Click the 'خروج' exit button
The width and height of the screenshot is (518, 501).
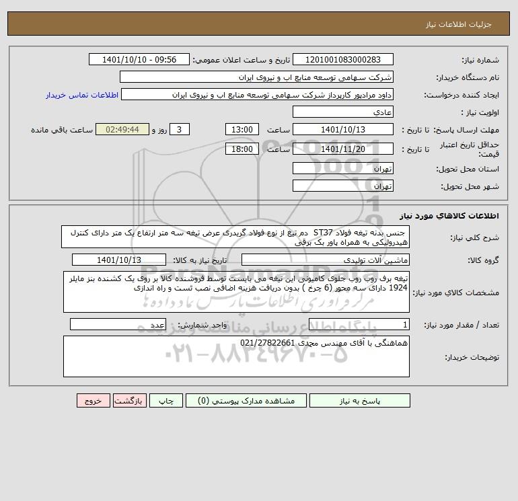point(93,401)
